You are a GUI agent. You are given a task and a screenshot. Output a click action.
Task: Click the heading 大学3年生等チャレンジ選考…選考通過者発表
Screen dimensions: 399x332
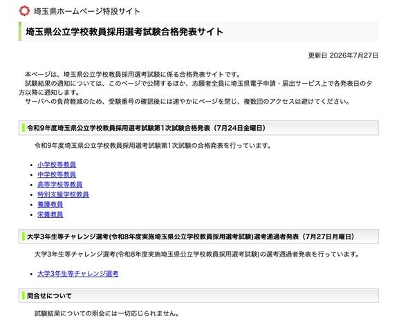(191, 237)
